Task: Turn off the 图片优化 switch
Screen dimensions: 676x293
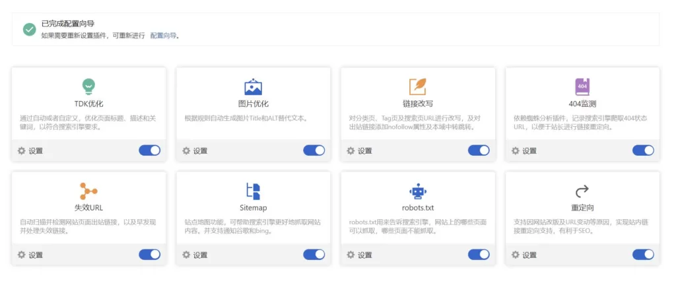Action: (x=314, y=150)
